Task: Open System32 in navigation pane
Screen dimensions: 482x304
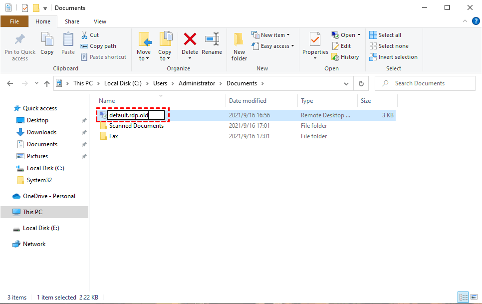Action: tap(39, 180)
